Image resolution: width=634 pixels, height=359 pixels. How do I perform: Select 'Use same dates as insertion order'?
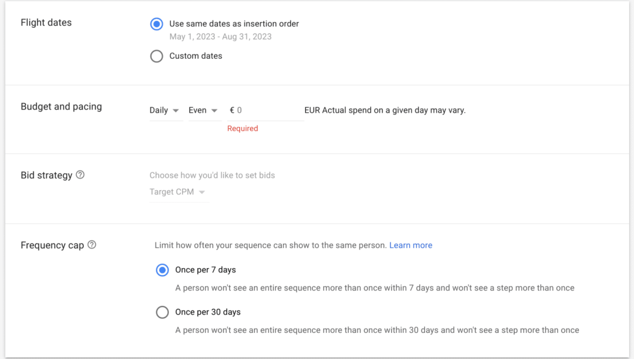[157, 24]
